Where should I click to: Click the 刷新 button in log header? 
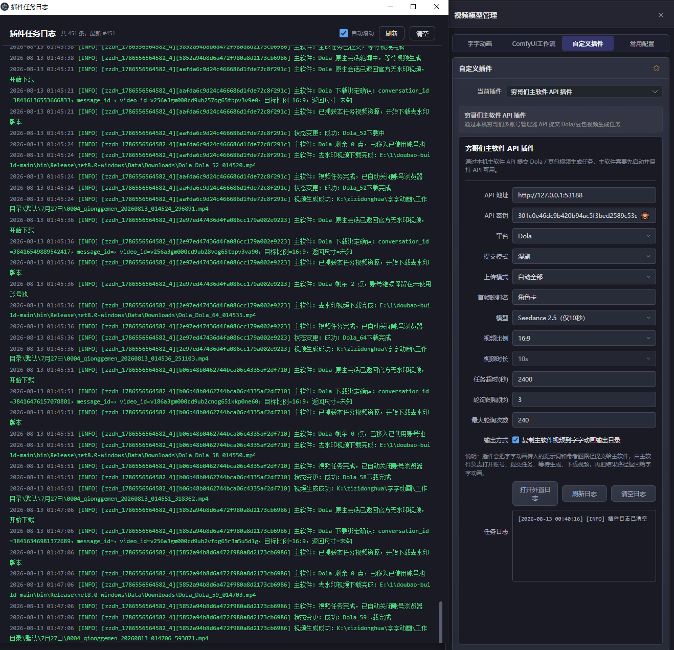click(x=392, y=33)
